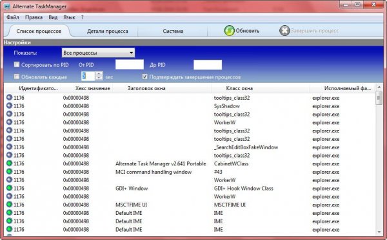Sort by Заголовок окна column header
This screenshot has width=387, height=240.
[146, 88]
